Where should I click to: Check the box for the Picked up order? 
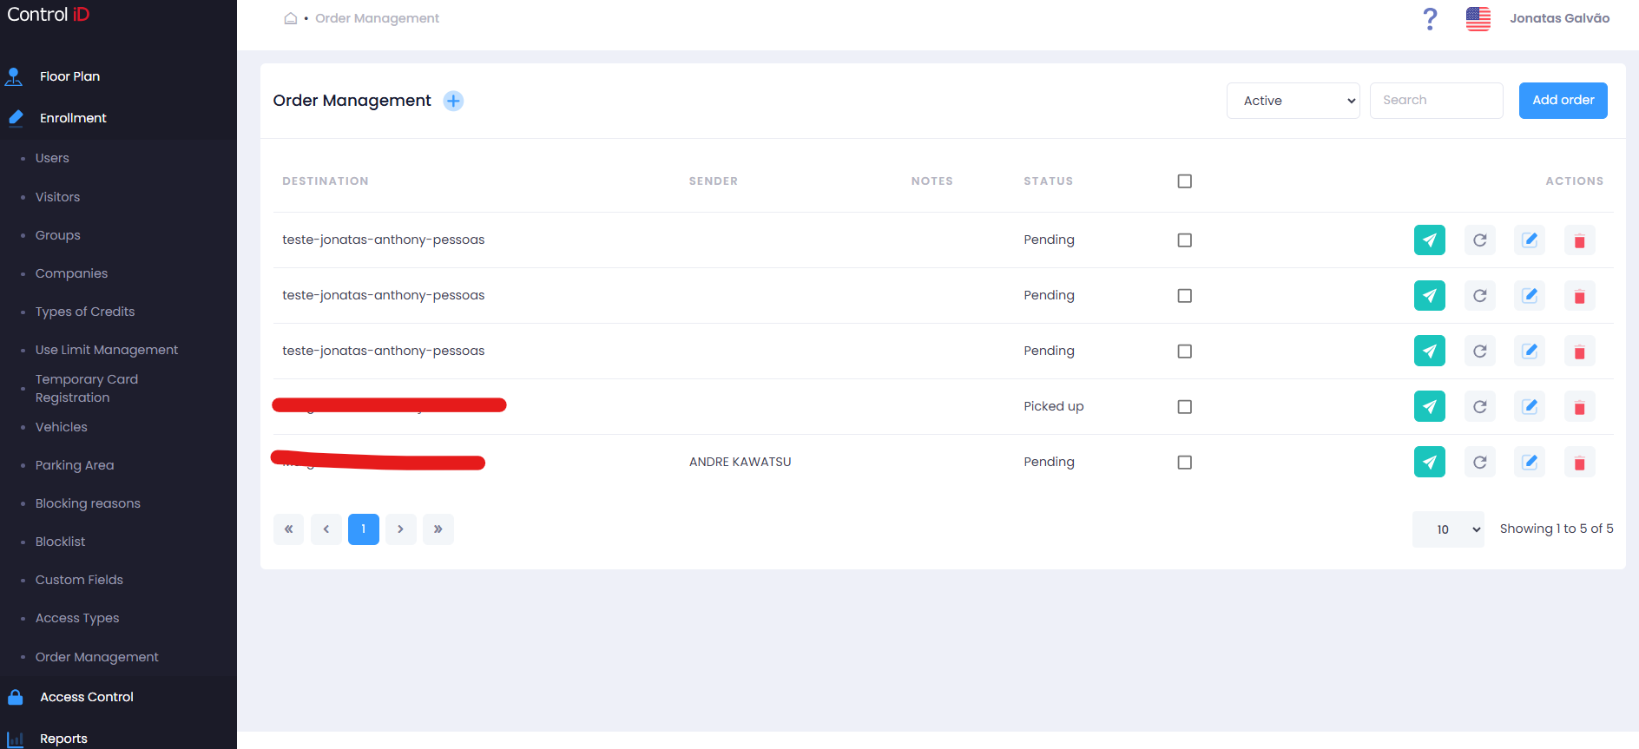point(1184,407)
